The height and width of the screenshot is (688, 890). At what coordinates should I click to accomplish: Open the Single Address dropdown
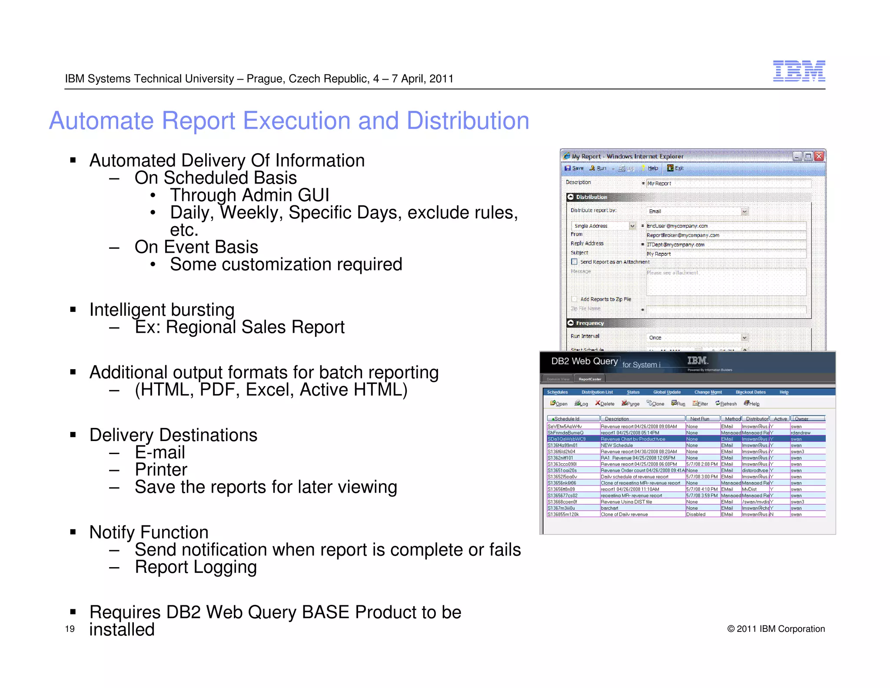pyautogui.click(x=632, y=226)
